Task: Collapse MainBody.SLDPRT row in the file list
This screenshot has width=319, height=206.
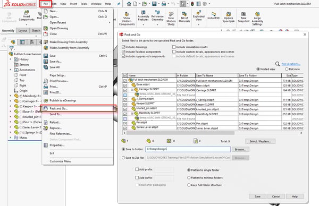Action: pos(132,114)
